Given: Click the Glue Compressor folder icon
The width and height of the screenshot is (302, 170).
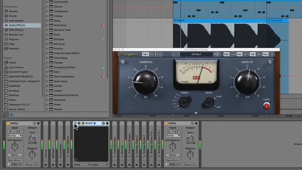Looking at the screenshot, I should (x=51, y=76).
